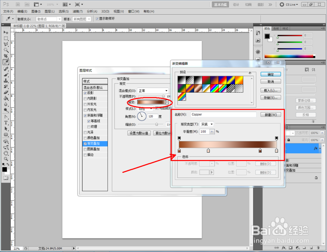The image size is (327, 252).
Task: Select the Copper gradient preset thumbnail
Action: pyautogui.click(x=198, y=88)
